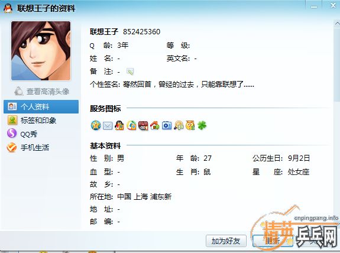
Task: Click the penguin QQ pet service icon
Action: coord(119,125)
